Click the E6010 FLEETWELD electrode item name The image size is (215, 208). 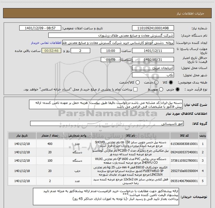[x=131, y=171]
